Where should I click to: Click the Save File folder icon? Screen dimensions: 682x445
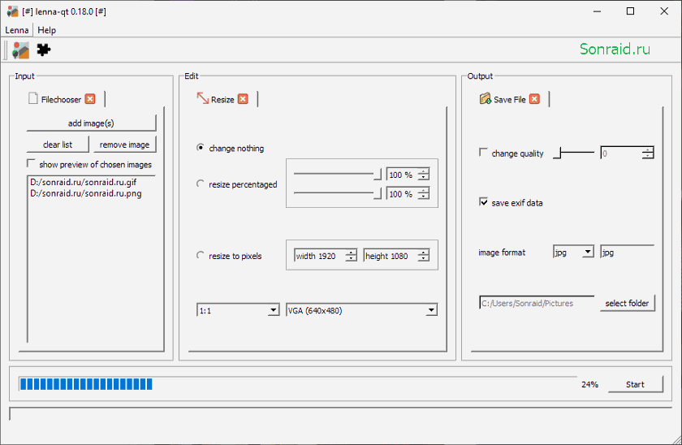tap(485, 99)
